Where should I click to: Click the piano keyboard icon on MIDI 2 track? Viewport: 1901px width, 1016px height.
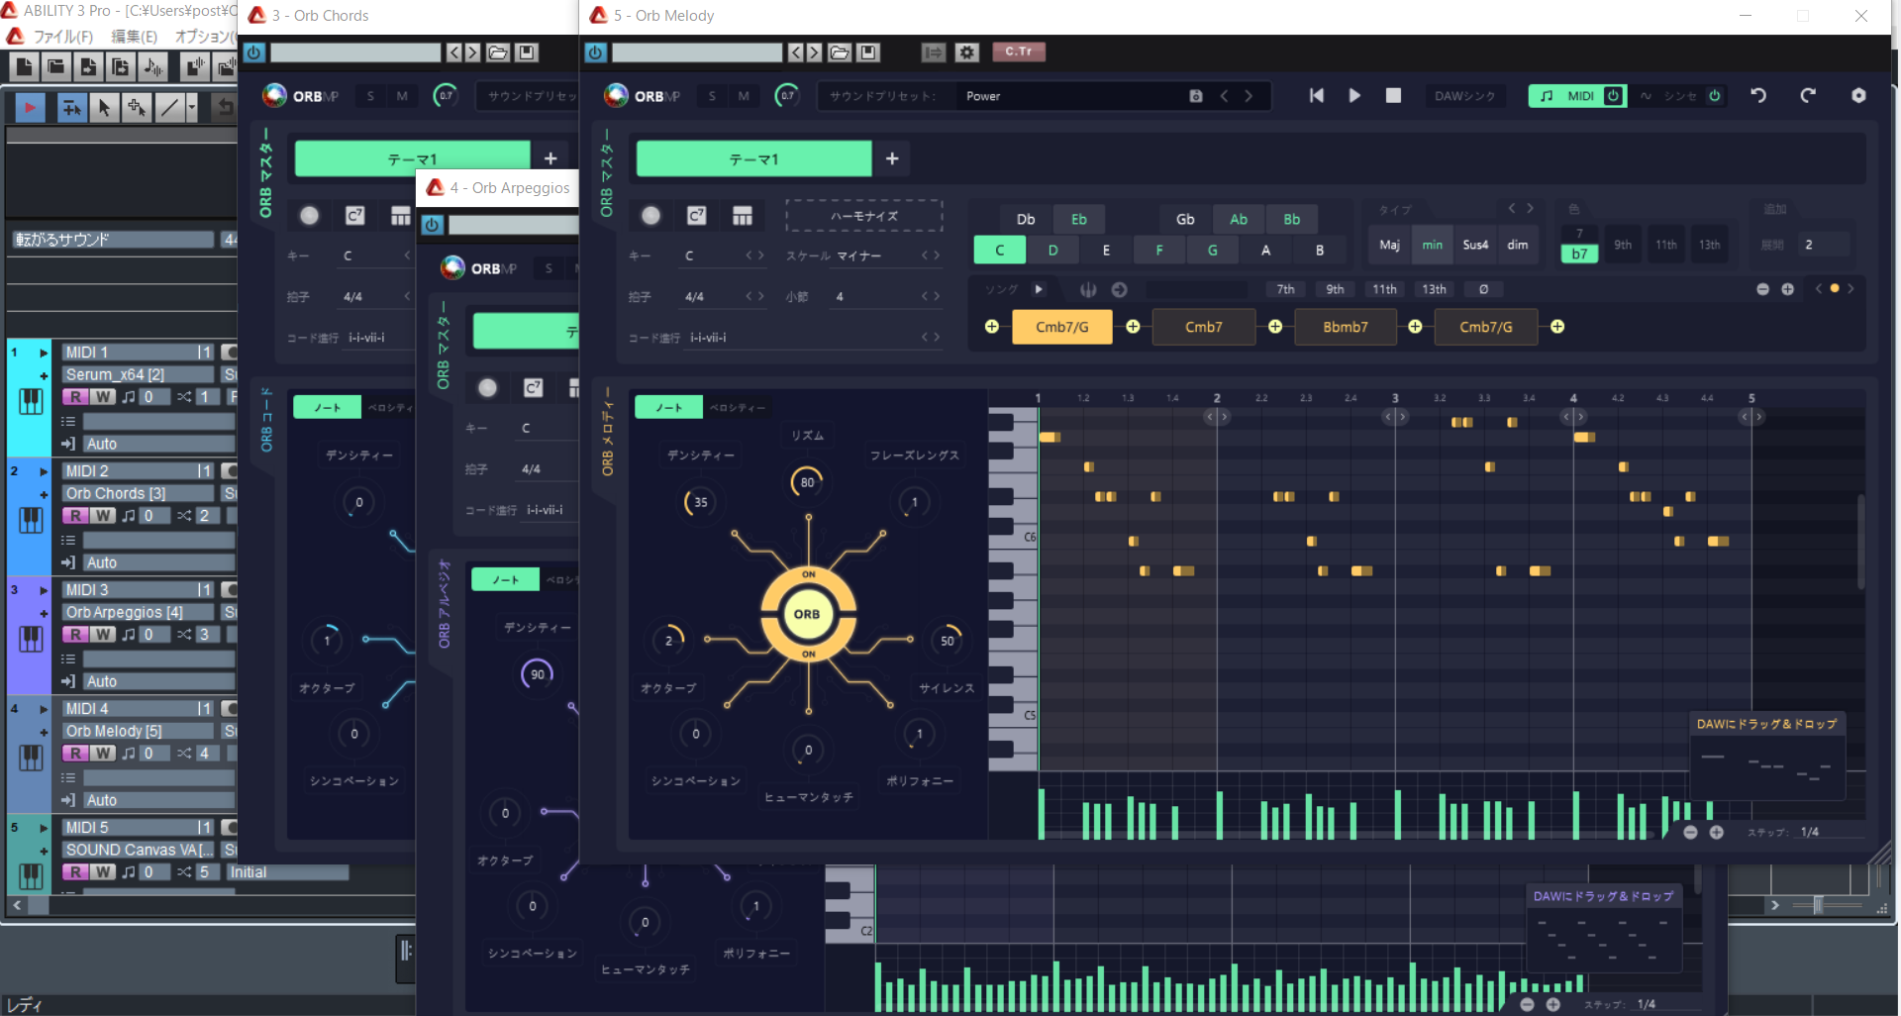tap(31, 520)
